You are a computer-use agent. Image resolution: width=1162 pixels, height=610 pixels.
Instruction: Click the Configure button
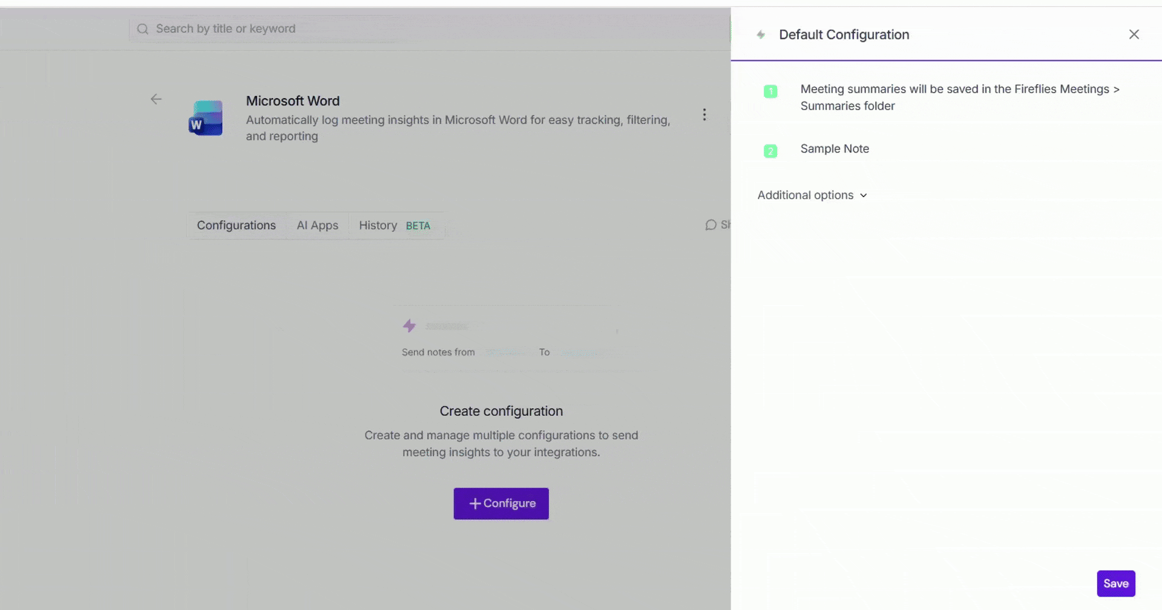click(x=501, y=503)
